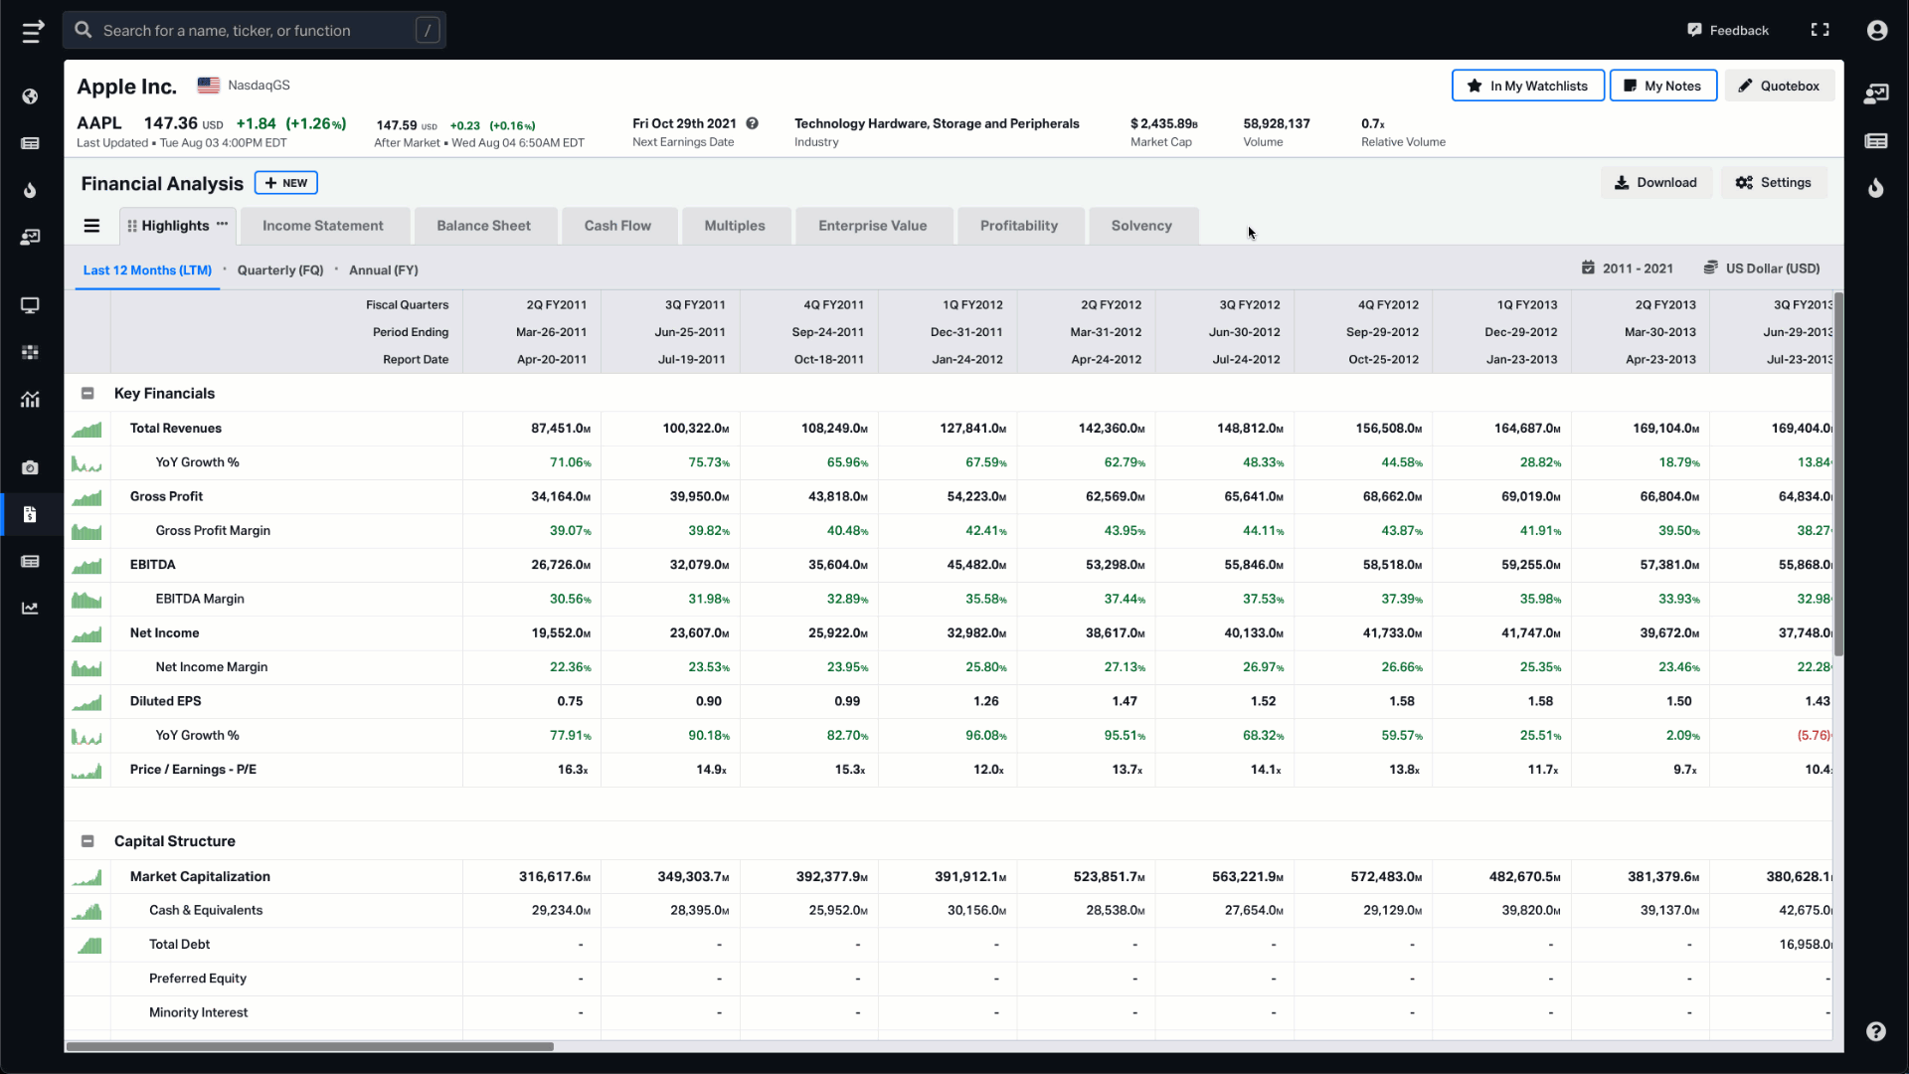
Task: Open the hamburger menu in Highlights
Action: coord(91,226)
